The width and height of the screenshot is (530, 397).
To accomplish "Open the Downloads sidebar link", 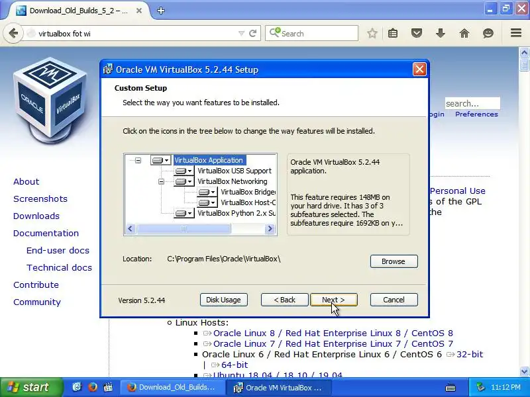I will 36,216.
